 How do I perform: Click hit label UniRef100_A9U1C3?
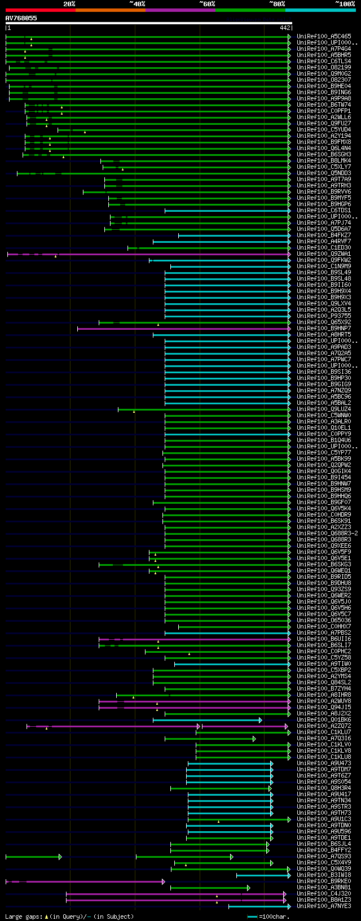(x=324, y=819)
